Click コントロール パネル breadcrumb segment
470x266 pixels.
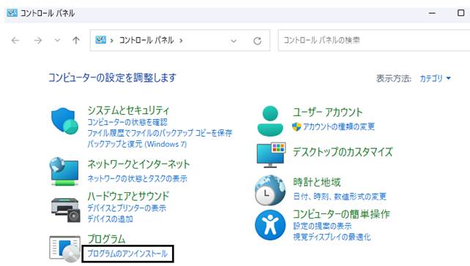pos(146,40)
